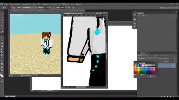Open the Character panel icon in the dock
The height and width of the screenshot is (100, 179).
pyautogui.click(x=135, y=24)
